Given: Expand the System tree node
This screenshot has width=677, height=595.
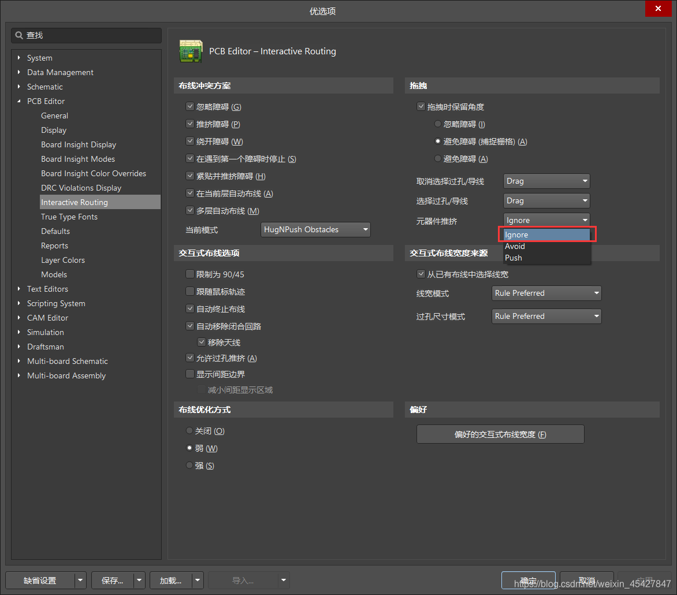Looking at the screenshot, I should pyautogui.click(x=18, y=57).
